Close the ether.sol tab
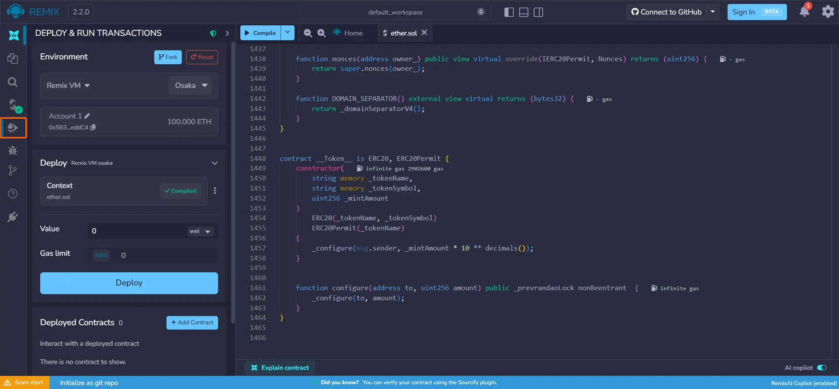 [x=424, y=33]
